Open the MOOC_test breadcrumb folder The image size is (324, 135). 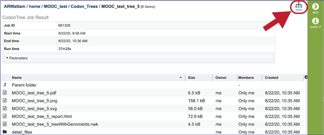(x=55, y=6)
